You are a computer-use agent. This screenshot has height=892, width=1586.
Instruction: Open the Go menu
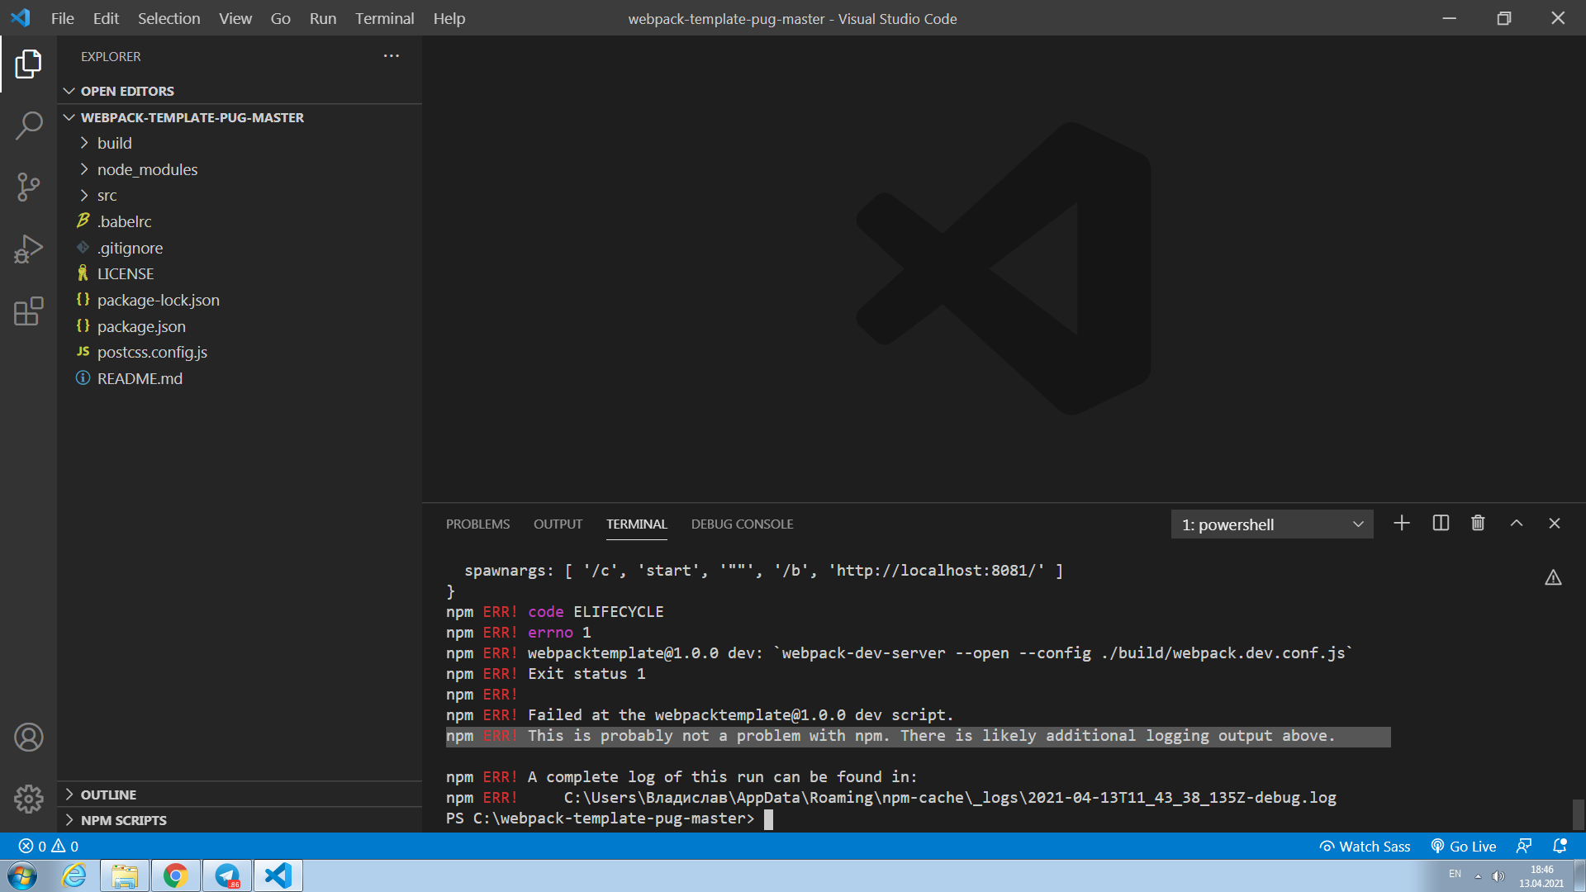(x=280, y=18)
